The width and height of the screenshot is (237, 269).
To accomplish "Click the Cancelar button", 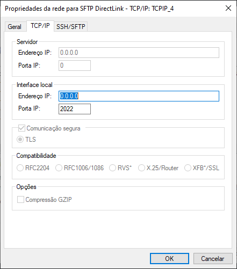I will tap(213, 258).
